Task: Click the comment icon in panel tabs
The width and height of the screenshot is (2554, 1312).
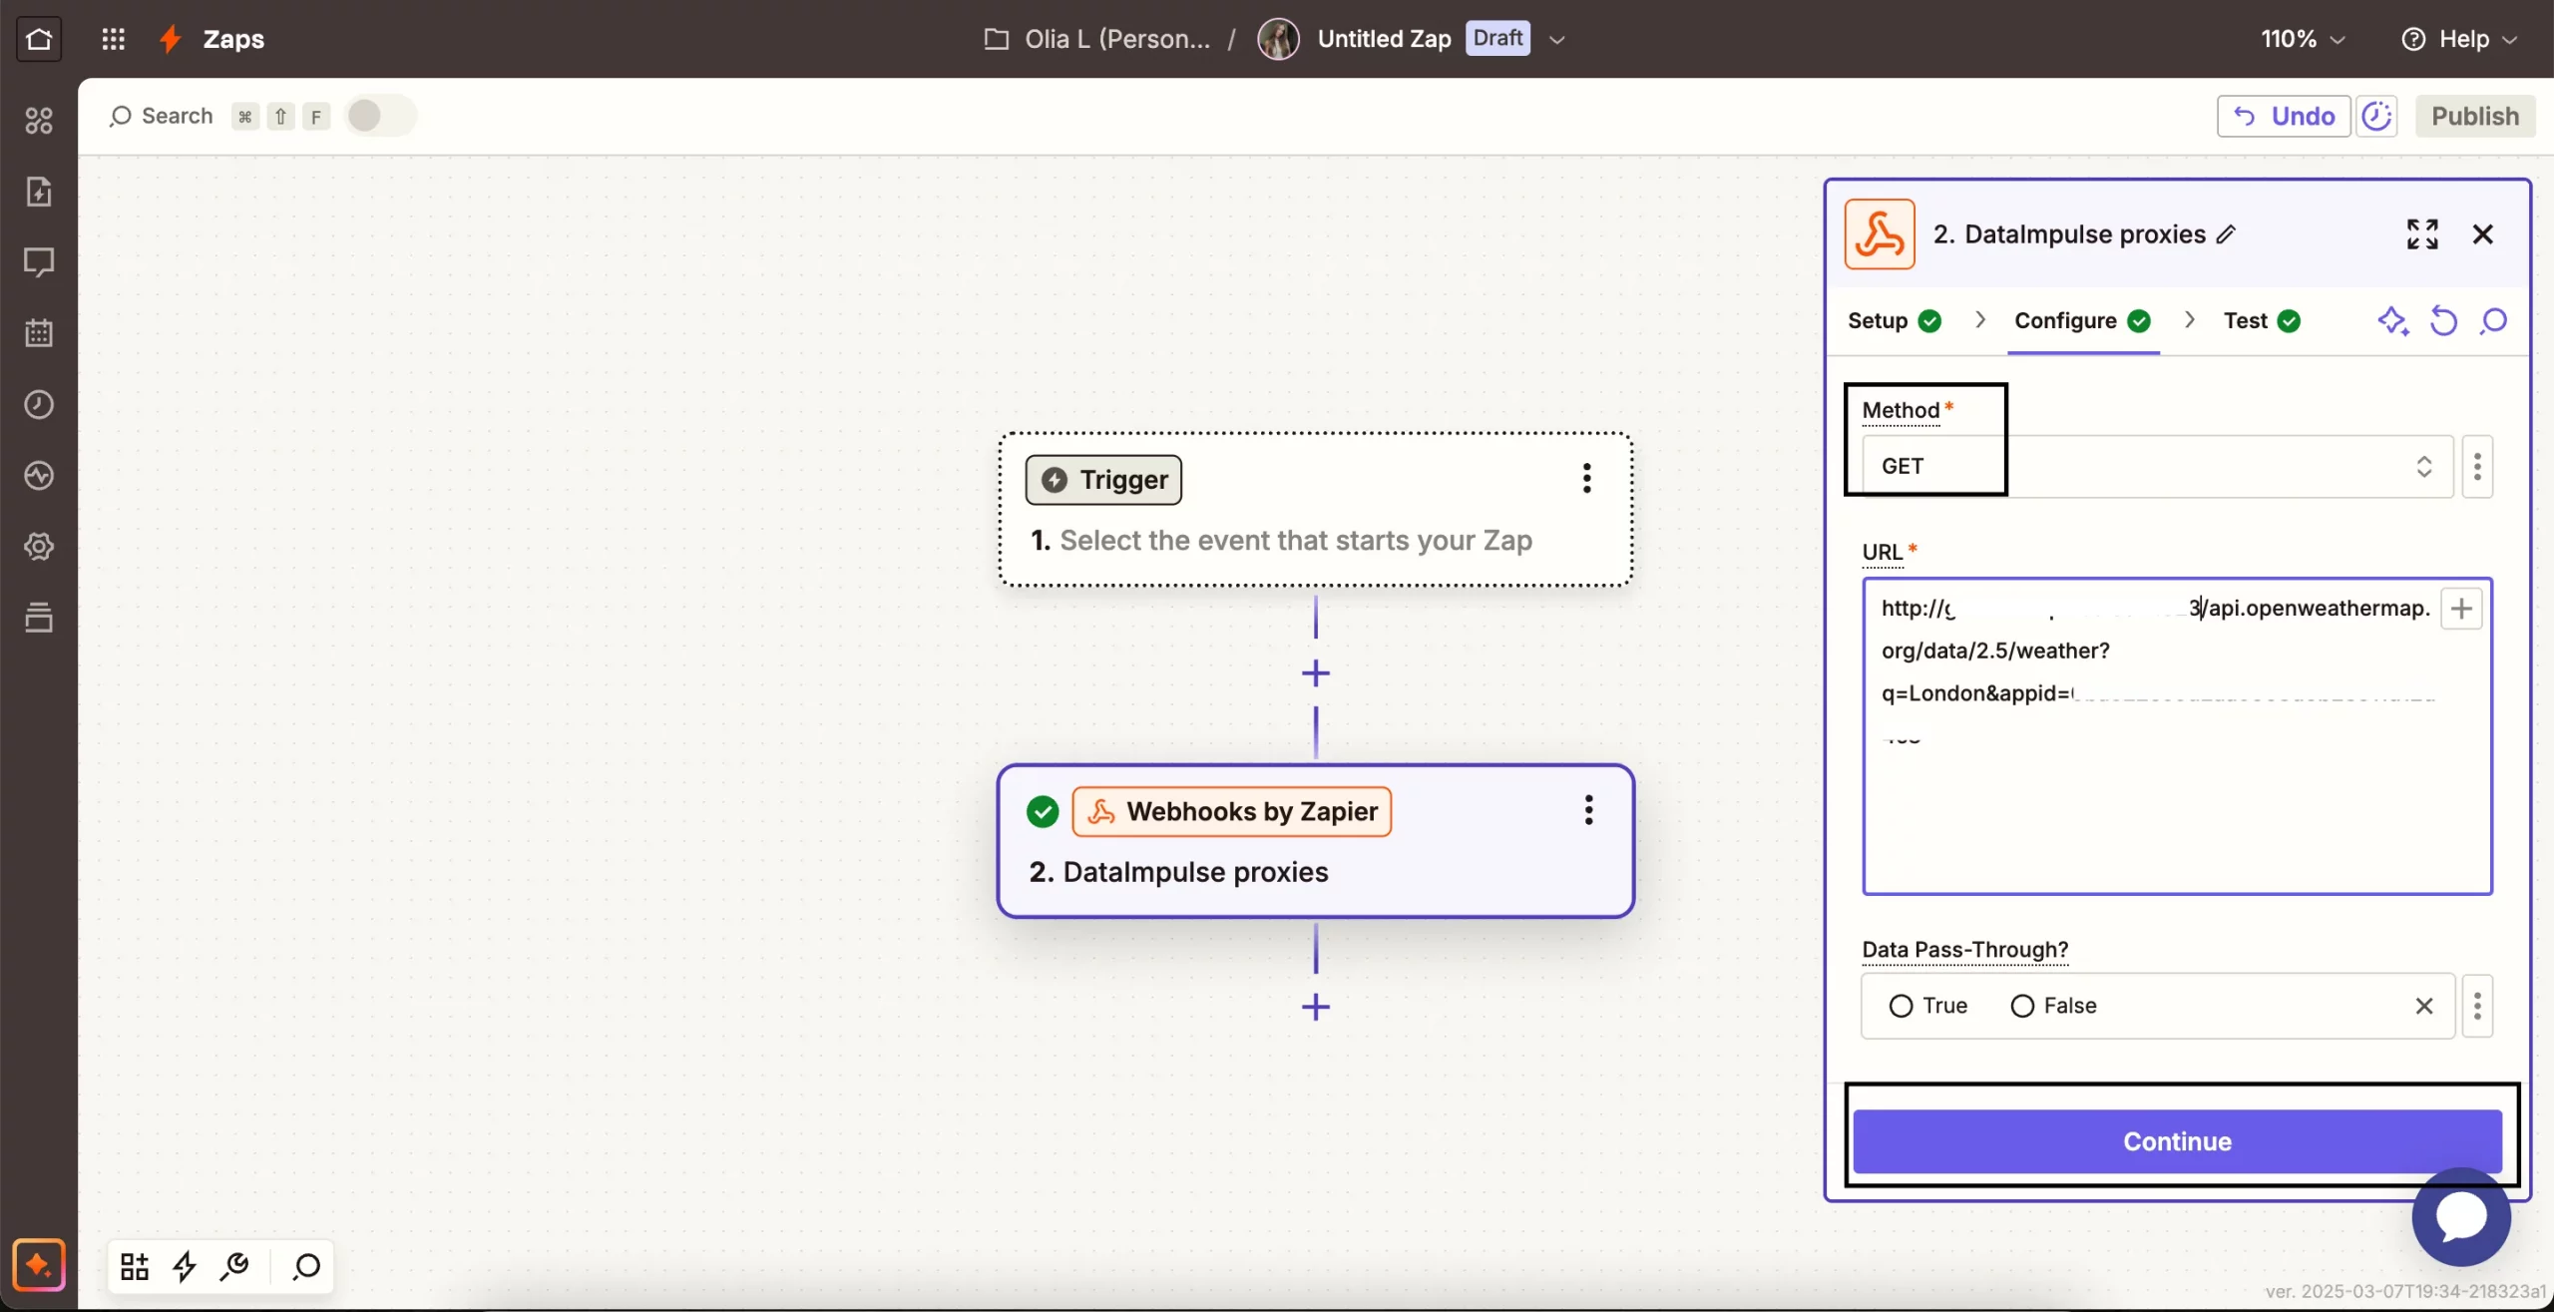Action: pos(2494,321)
